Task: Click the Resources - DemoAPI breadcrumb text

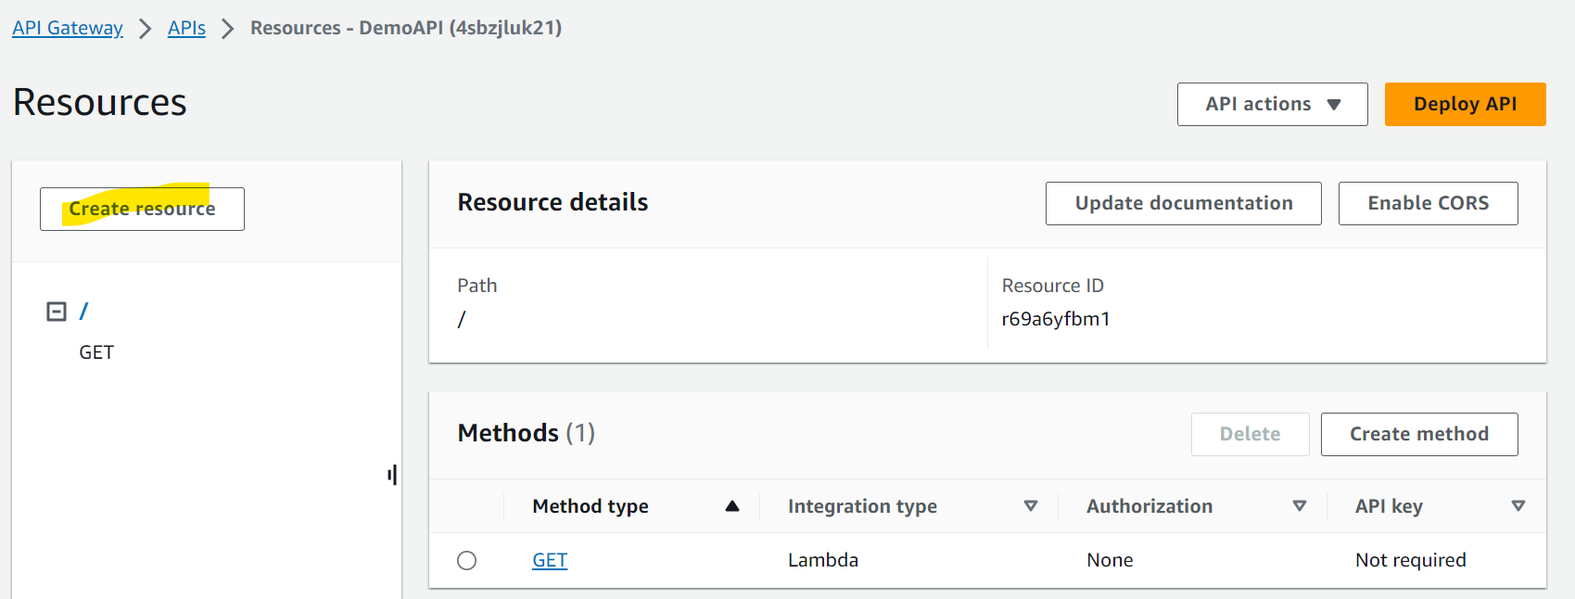Action: pyautogui.click(x=406, y=28)
